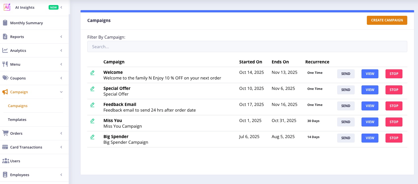The image size is (418, 184).
Task: Click the AI Insights logo icon
Action: (7, 7)
